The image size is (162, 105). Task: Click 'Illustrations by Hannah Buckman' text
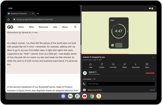coord(23,32)
